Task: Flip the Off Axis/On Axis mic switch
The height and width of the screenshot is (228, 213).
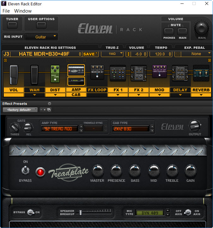Action: 187,213
